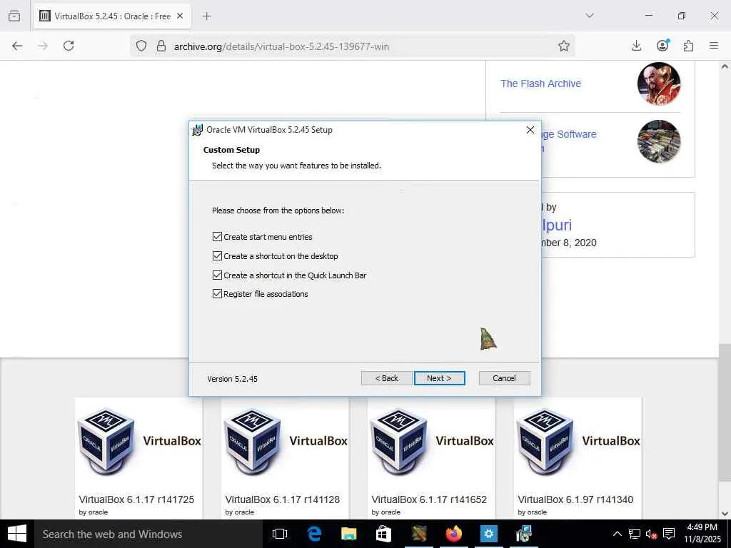Click VirtualBox logo above r141128 title
This screenshot has height=548, width=731.
[286, 441]
